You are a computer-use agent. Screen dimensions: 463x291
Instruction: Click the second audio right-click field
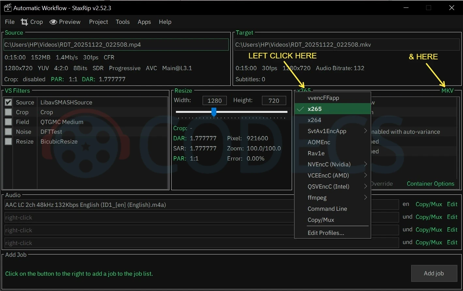(x=201, y=218)
